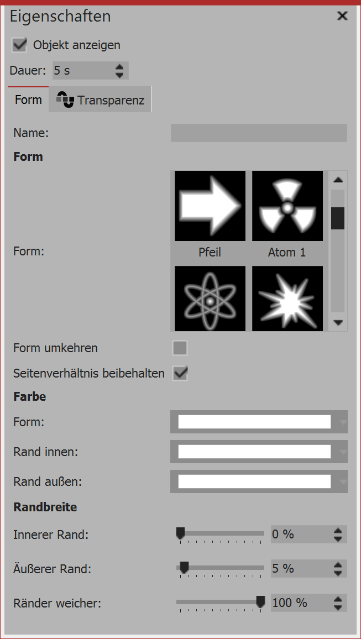Image resolution: width=361 pixels, height=639 pixels.
Task: Increase the Dauer value with the up arrow
Action: [x=119, y=67]
